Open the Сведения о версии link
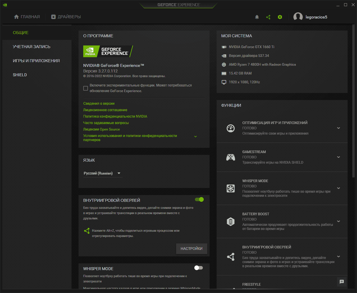The height and width of the screenshot is (293, 357). point(99,104)
